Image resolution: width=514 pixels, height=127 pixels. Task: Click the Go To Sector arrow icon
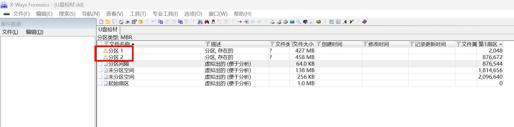(x=246, y=22)
